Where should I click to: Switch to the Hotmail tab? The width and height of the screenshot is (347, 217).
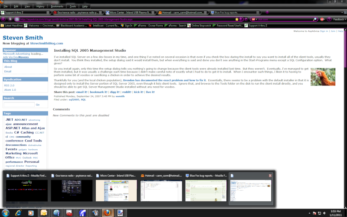click(183, 13)
